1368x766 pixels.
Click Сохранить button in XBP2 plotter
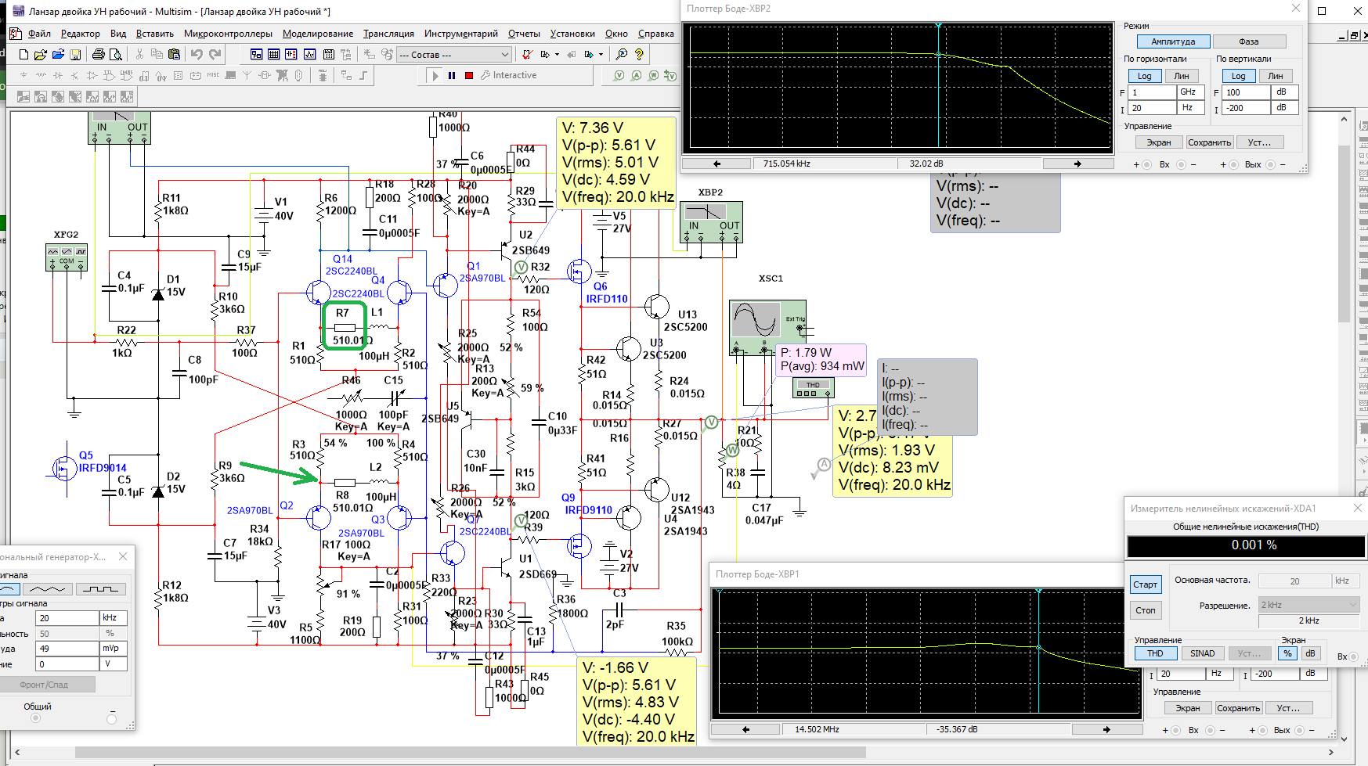1210,142
